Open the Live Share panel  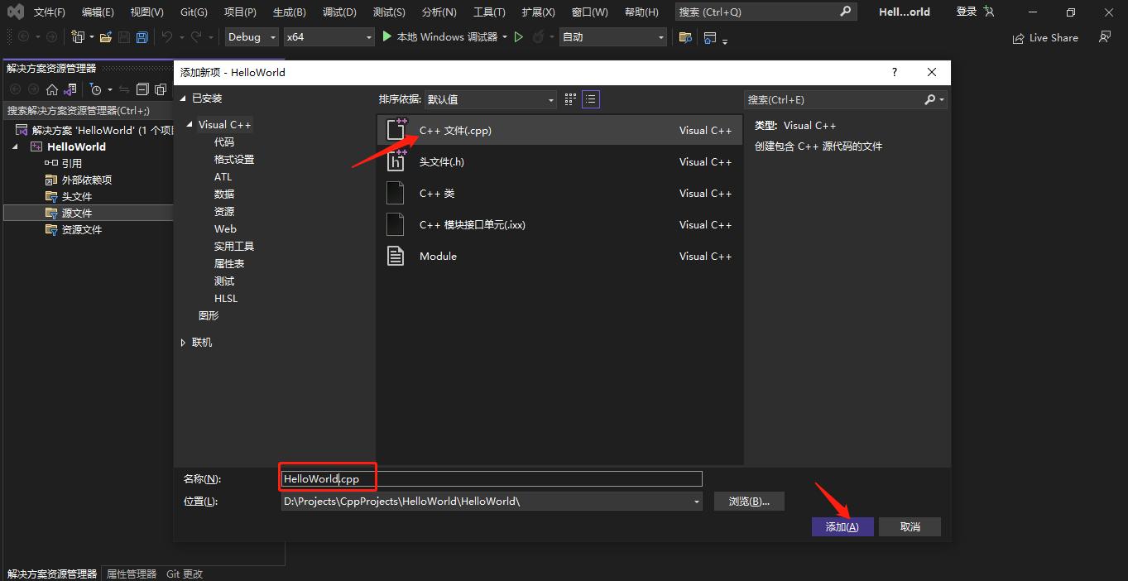click(x=1044, y=37)
